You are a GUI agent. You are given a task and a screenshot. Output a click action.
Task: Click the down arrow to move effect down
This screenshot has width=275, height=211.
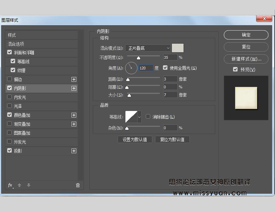pos(29,185)
